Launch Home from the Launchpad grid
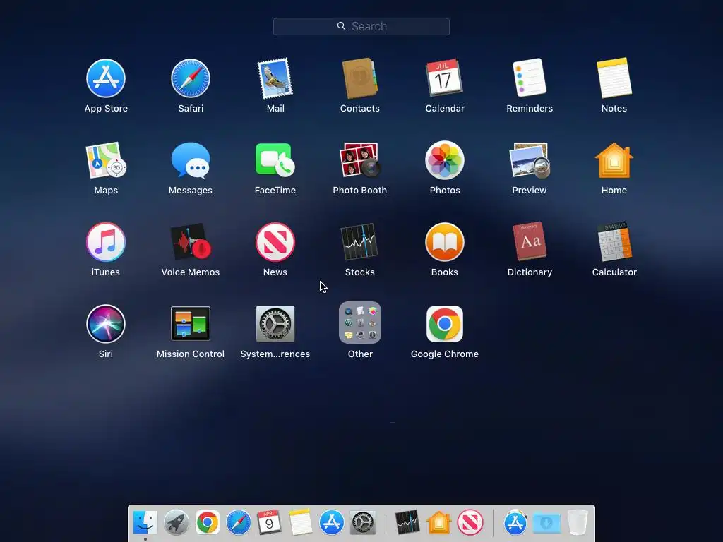This screenshot has height=542, width=723. [614, 160]
